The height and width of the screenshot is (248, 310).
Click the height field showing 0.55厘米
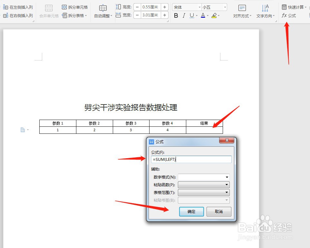pos(151,7)
